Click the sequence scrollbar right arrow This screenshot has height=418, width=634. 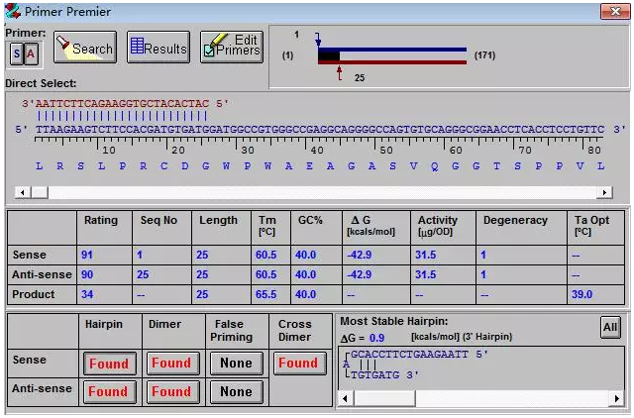click(604, 192)
